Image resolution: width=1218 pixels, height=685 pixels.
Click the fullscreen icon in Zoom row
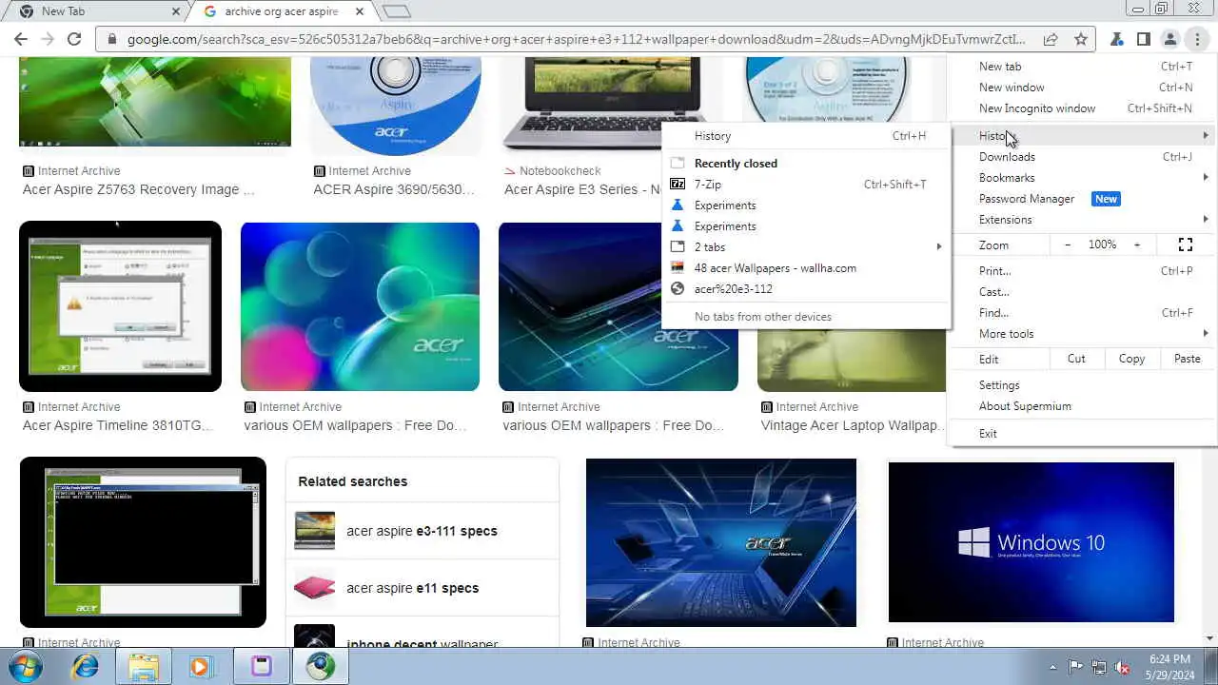point(1186,245)
